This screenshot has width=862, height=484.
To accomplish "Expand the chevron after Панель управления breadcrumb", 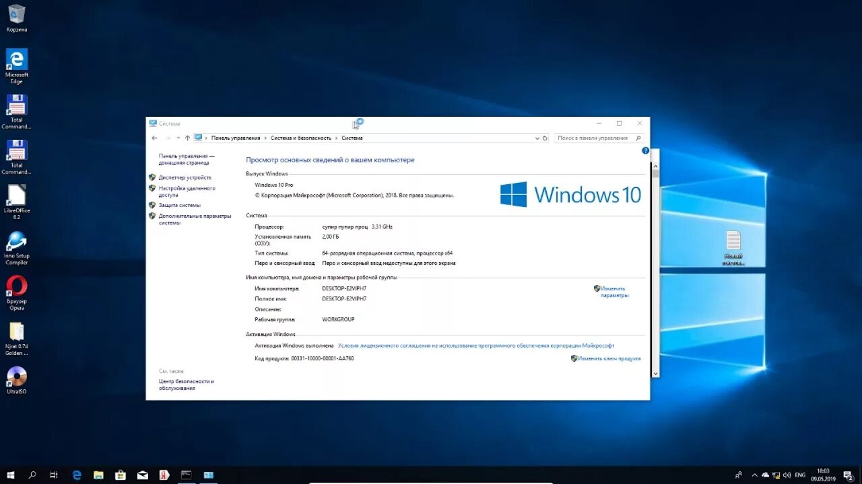I will [x=265, y=138].
